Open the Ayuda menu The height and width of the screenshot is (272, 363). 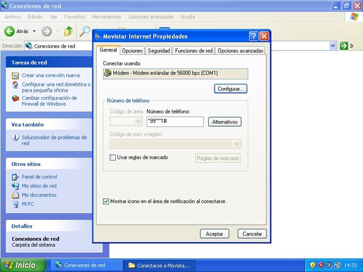pos(188,17)
